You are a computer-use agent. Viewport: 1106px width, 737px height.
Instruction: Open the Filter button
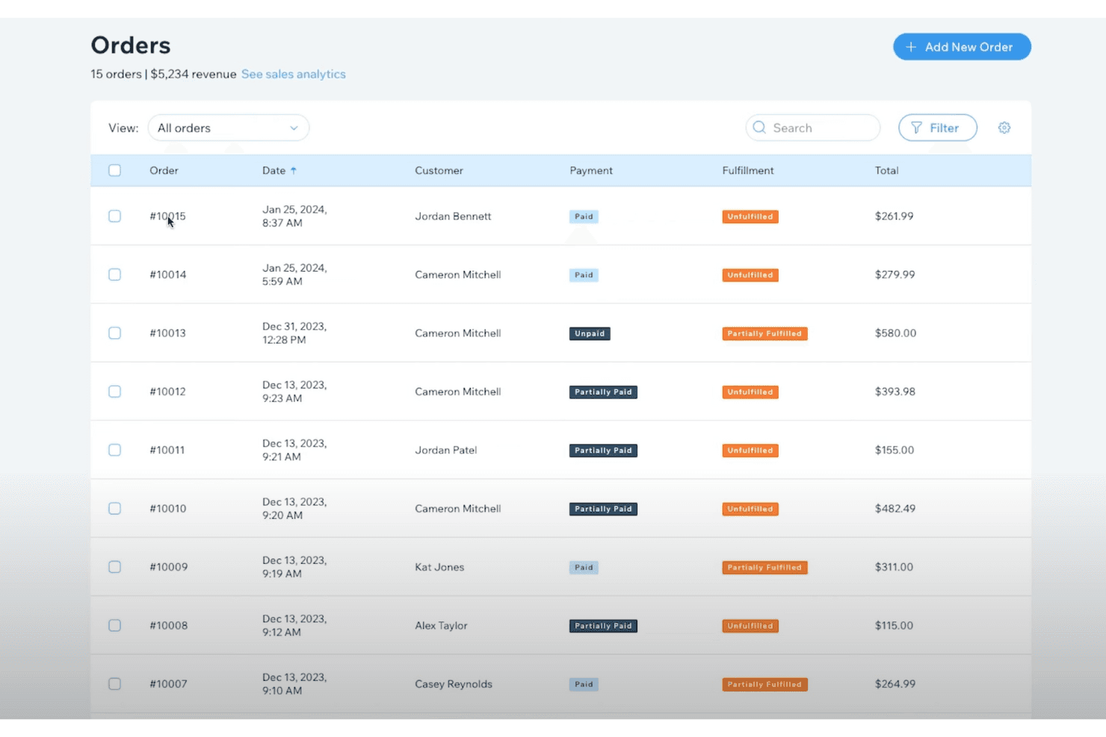(938, 128)
